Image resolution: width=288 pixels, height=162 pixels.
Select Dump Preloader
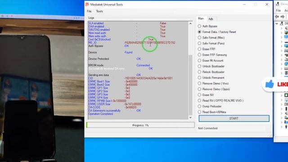210,106
